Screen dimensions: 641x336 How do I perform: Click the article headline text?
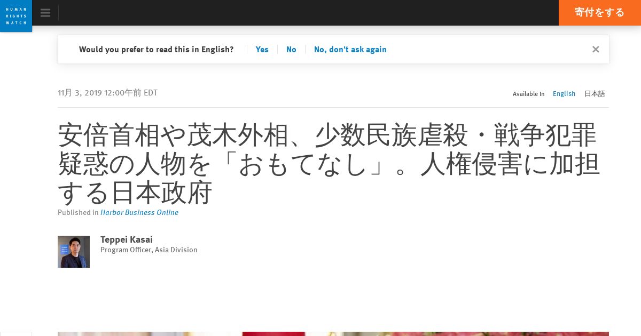329,164
